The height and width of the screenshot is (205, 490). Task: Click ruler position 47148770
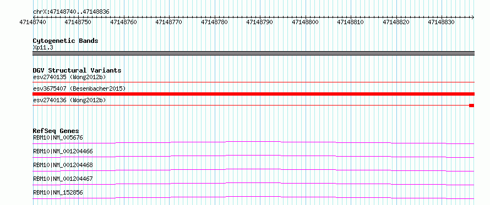169,22
